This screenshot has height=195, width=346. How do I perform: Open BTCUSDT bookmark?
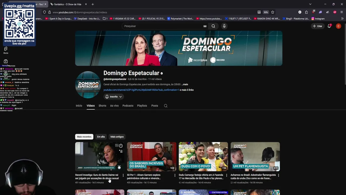coord(238,19)
